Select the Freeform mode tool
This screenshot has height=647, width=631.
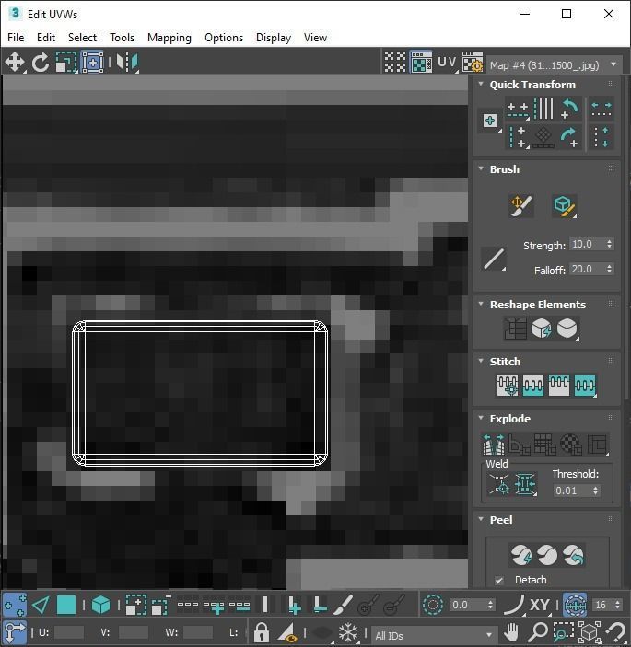pos(92,63)
